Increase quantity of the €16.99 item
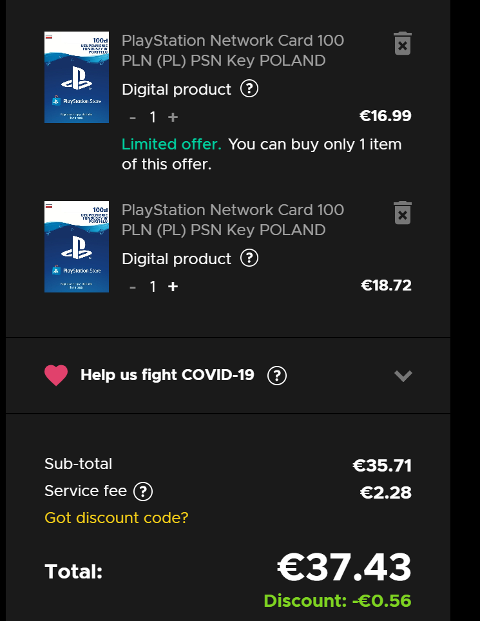Image resolution: width=480 pixels, height=621 pixels. pos(173,117)
